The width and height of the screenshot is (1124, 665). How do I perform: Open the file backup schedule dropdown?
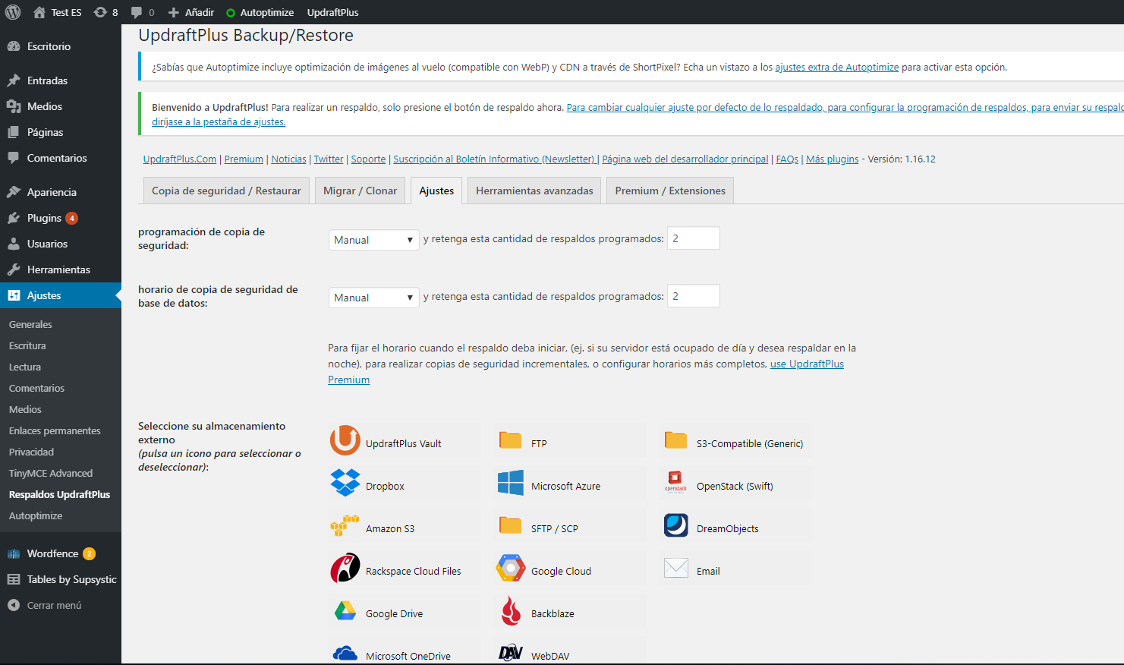tap(373, 240)
